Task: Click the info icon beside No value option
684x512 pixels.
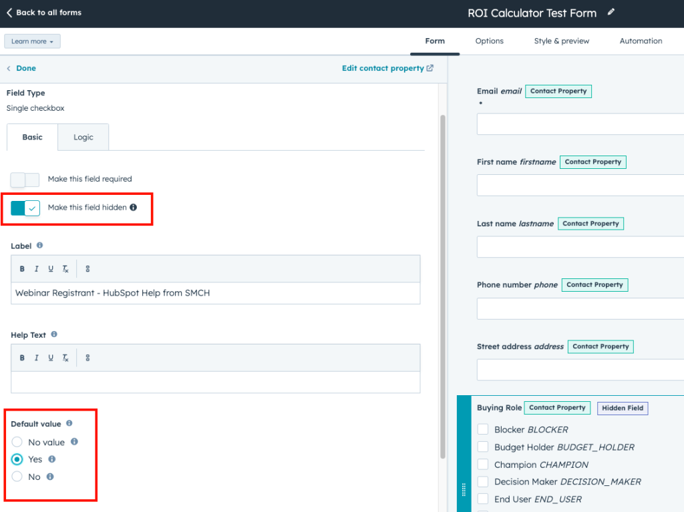Action: click(x=75, y=441)
